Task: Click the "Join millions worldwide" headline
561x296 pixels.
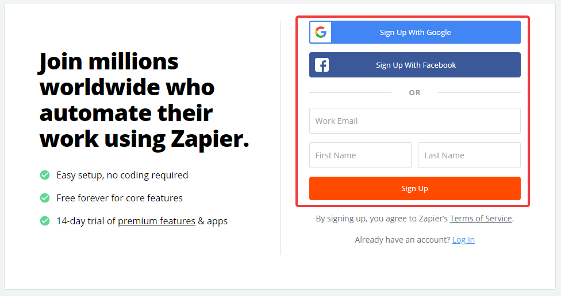Action: (x=144, y=100)
